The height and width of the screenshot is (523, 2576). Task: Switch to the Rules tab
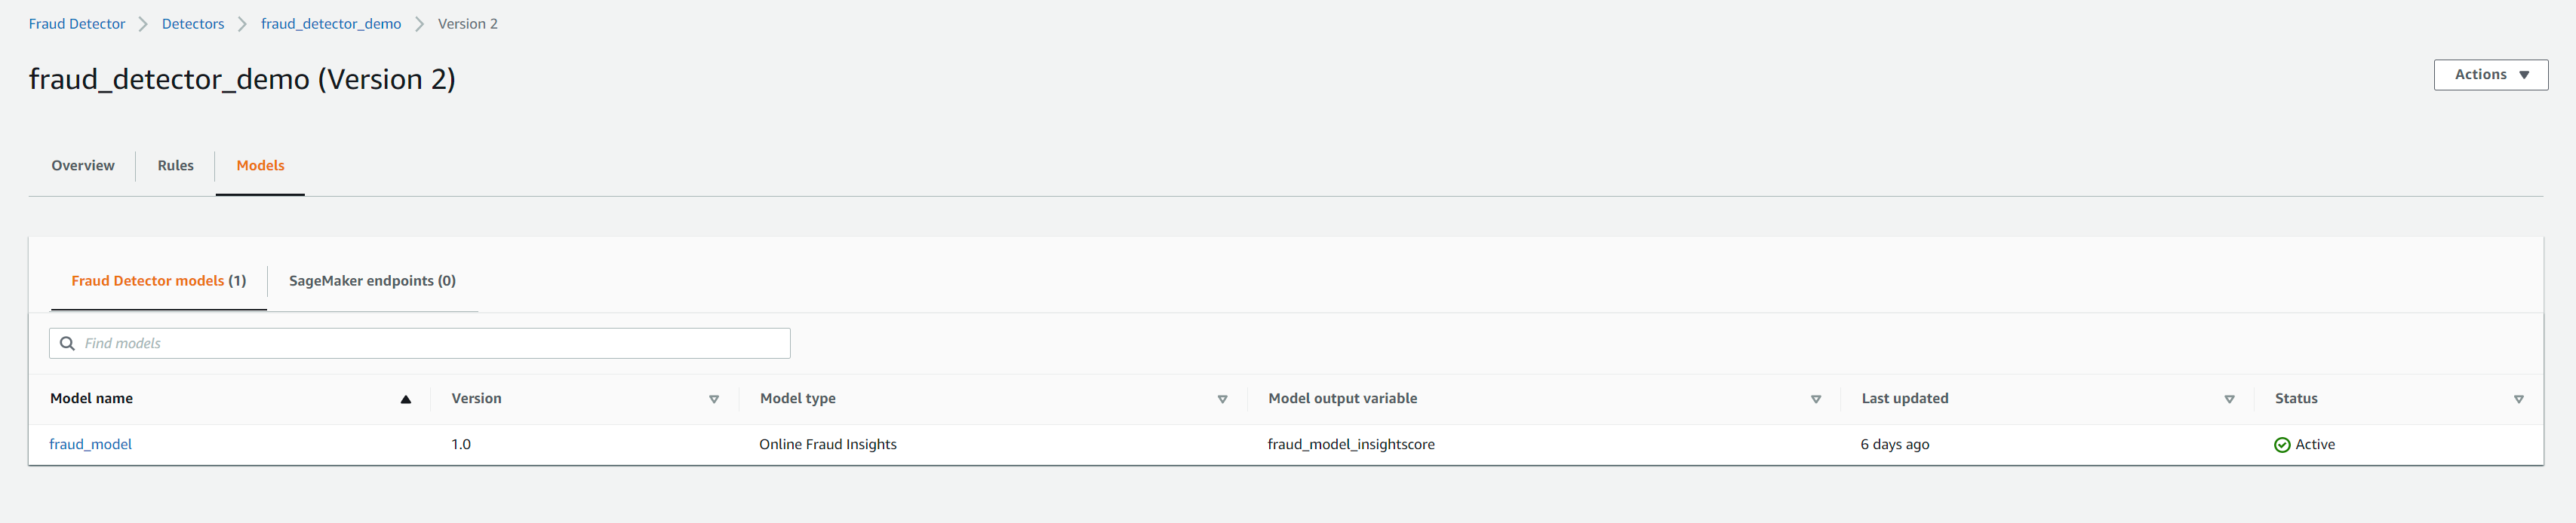pyautogui.click(x=175, y=166)
